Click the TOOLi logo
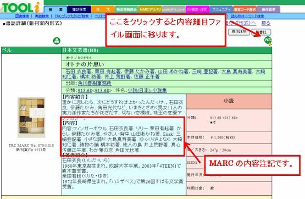Viewport: 305px width, 199px height. tap(21, 7)
